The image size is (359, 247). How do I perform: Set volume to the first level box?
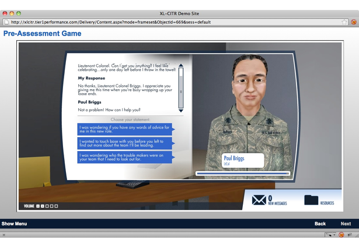(38, 206)
